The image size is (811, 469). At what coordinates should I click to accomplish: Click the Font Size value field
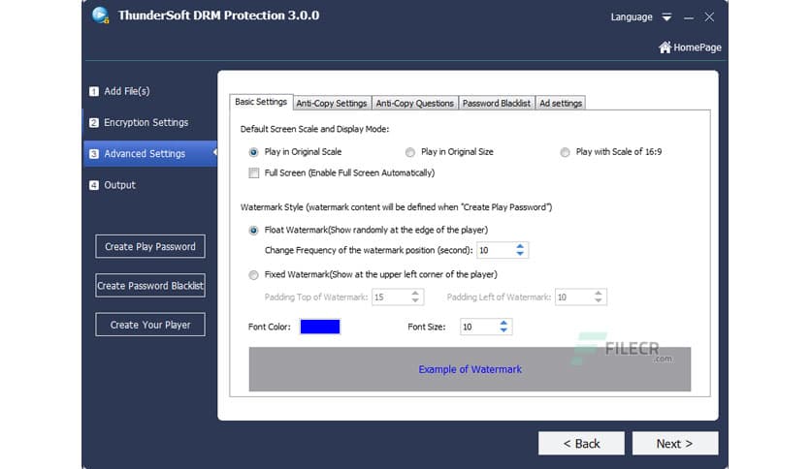(479, 327)
